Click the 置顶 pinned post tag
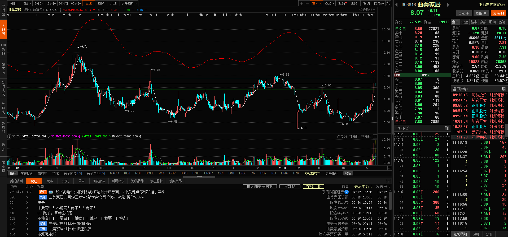The width and height of the screenshot is (508, 237). click(x=43, y=192)
